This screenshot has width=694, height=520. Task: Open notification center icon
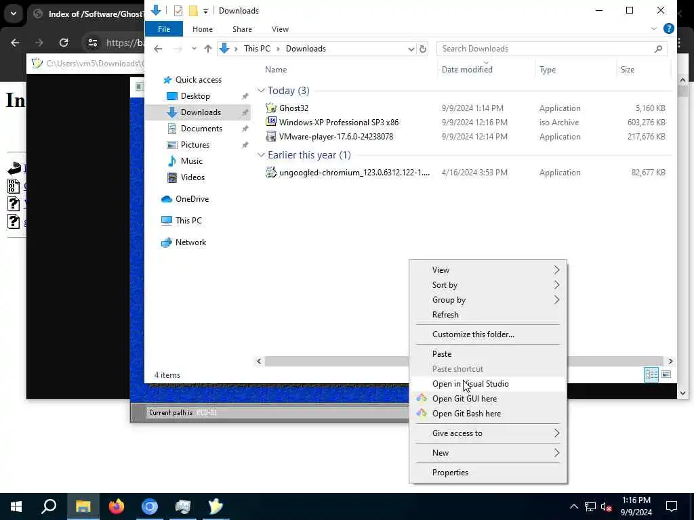tap(672, 506)
